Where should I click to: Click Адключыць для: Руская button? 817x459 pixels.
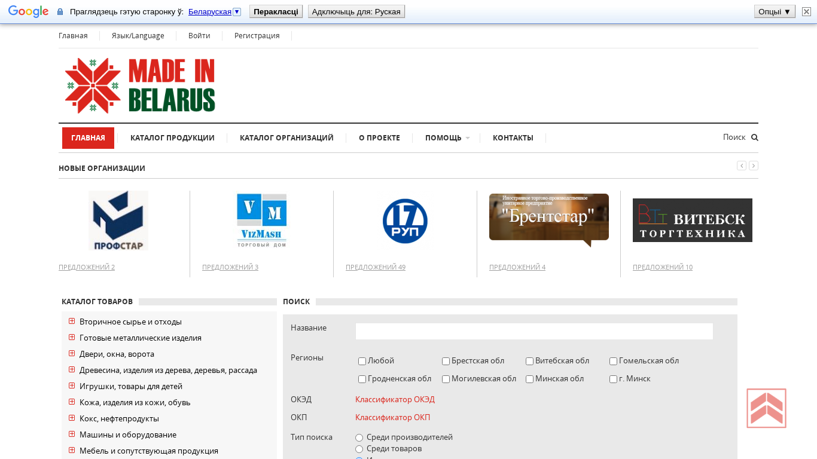356,11
